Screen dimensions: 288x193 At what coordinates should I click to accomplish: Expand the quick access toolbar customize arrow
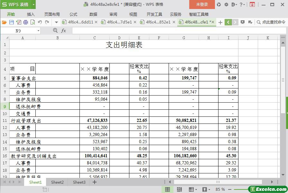[x=56, y=22]
